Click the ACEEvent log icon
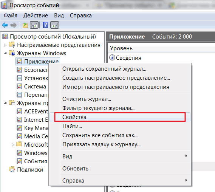The height and width of the screenshot is (192, 215). point(19,111)
